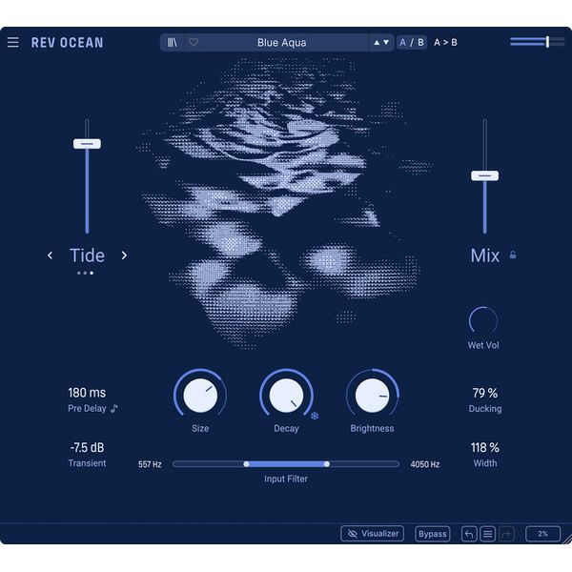The width and height of the screenshot is (572, 572).
Task: Select next preset with down arrow
Action: pyautogui.click(x=386, y=43)
